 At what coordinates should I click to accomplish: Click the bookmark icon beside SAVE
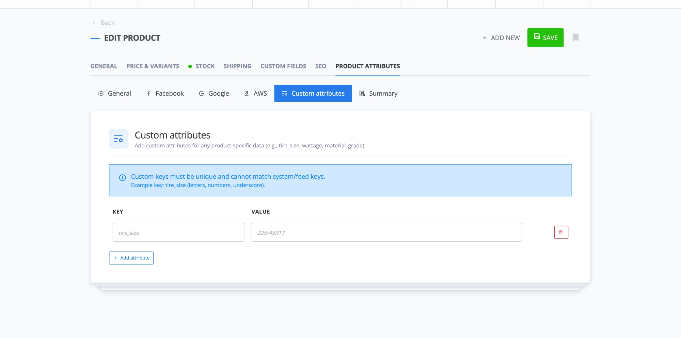575,37
